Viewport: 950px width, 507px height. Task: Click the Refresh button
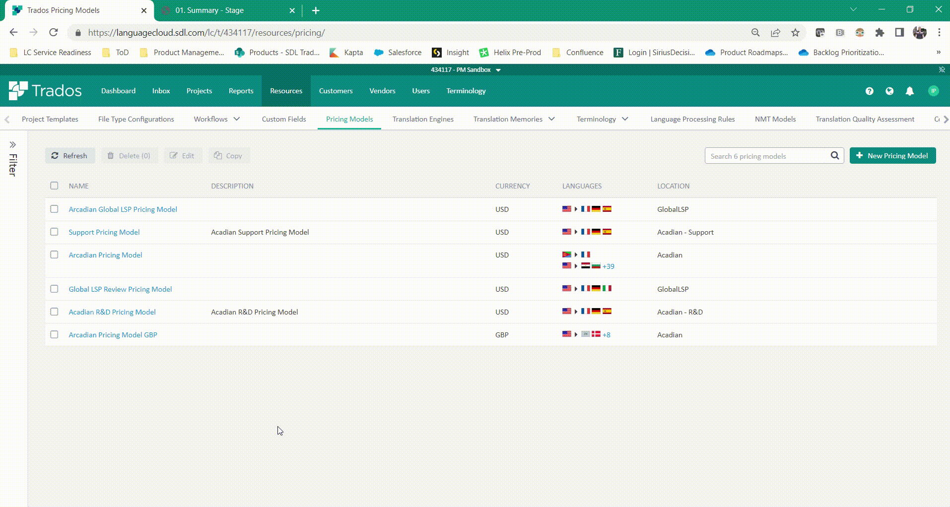pos(69,156)
